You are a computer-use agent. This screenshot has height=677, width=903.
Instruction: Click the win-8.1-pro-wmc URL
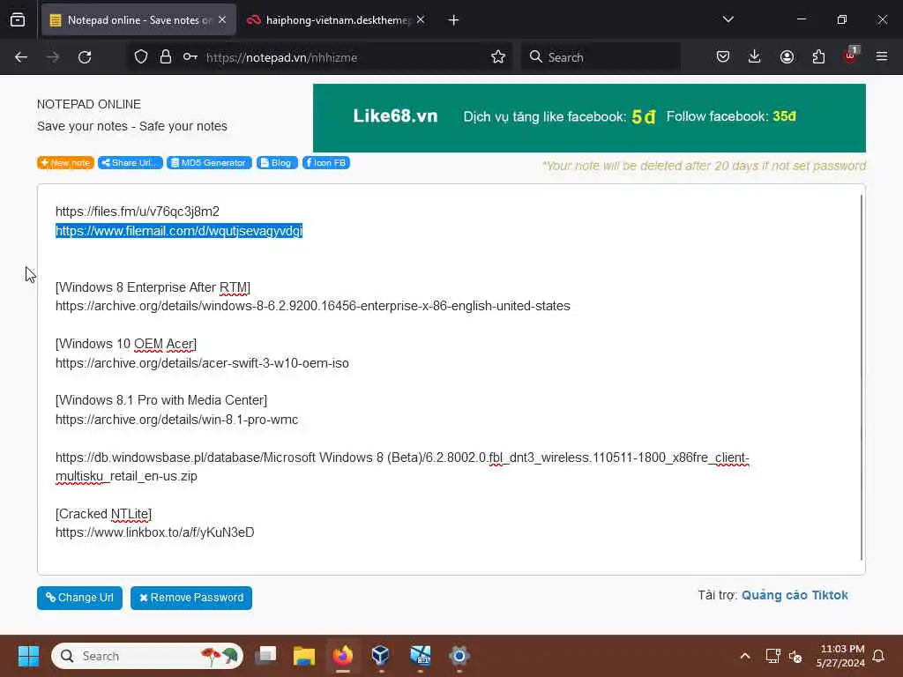176,420
